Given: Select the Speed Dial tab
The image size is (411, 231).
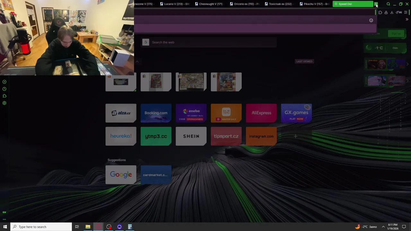Looking at the screenshot, I should tap(353, 4).
